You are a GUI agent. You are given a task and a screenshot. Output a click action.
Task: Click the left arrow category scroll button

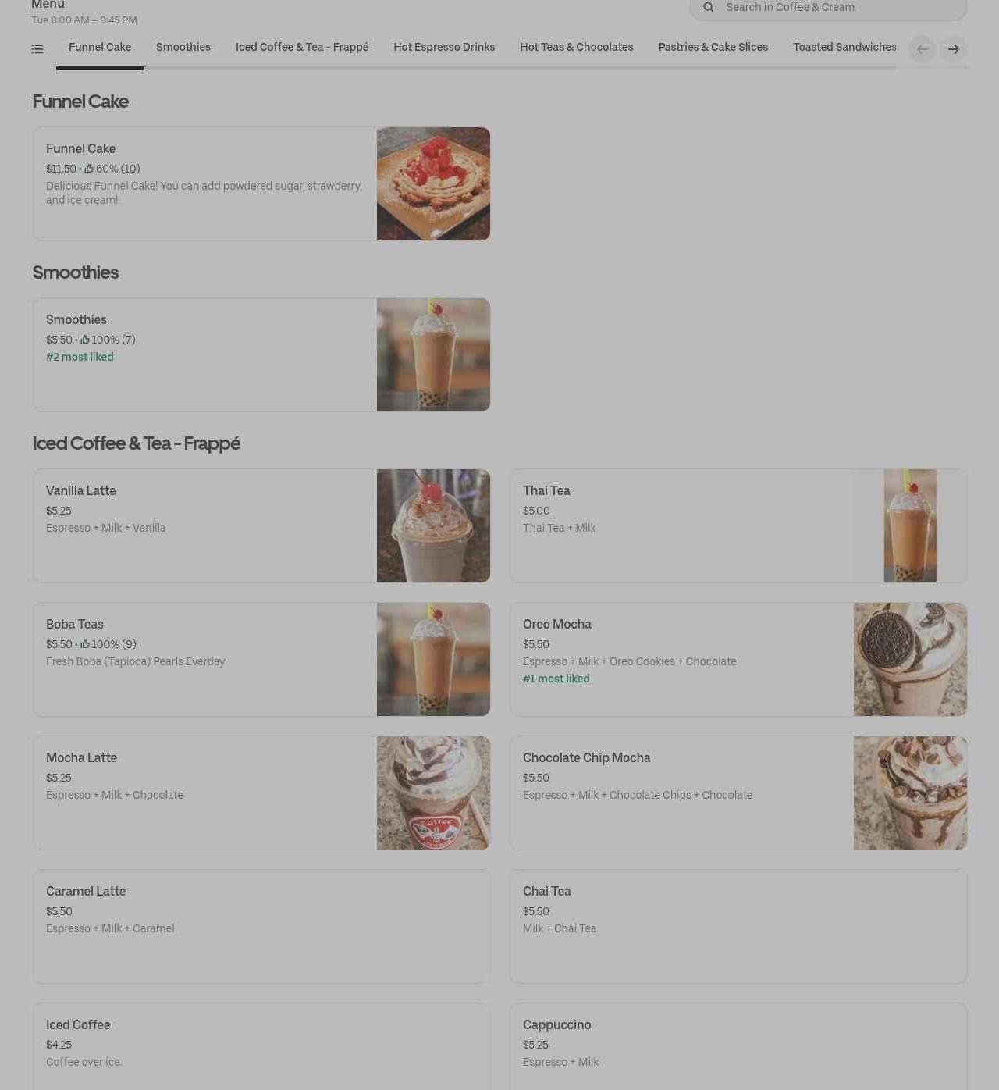coord(923,49)
